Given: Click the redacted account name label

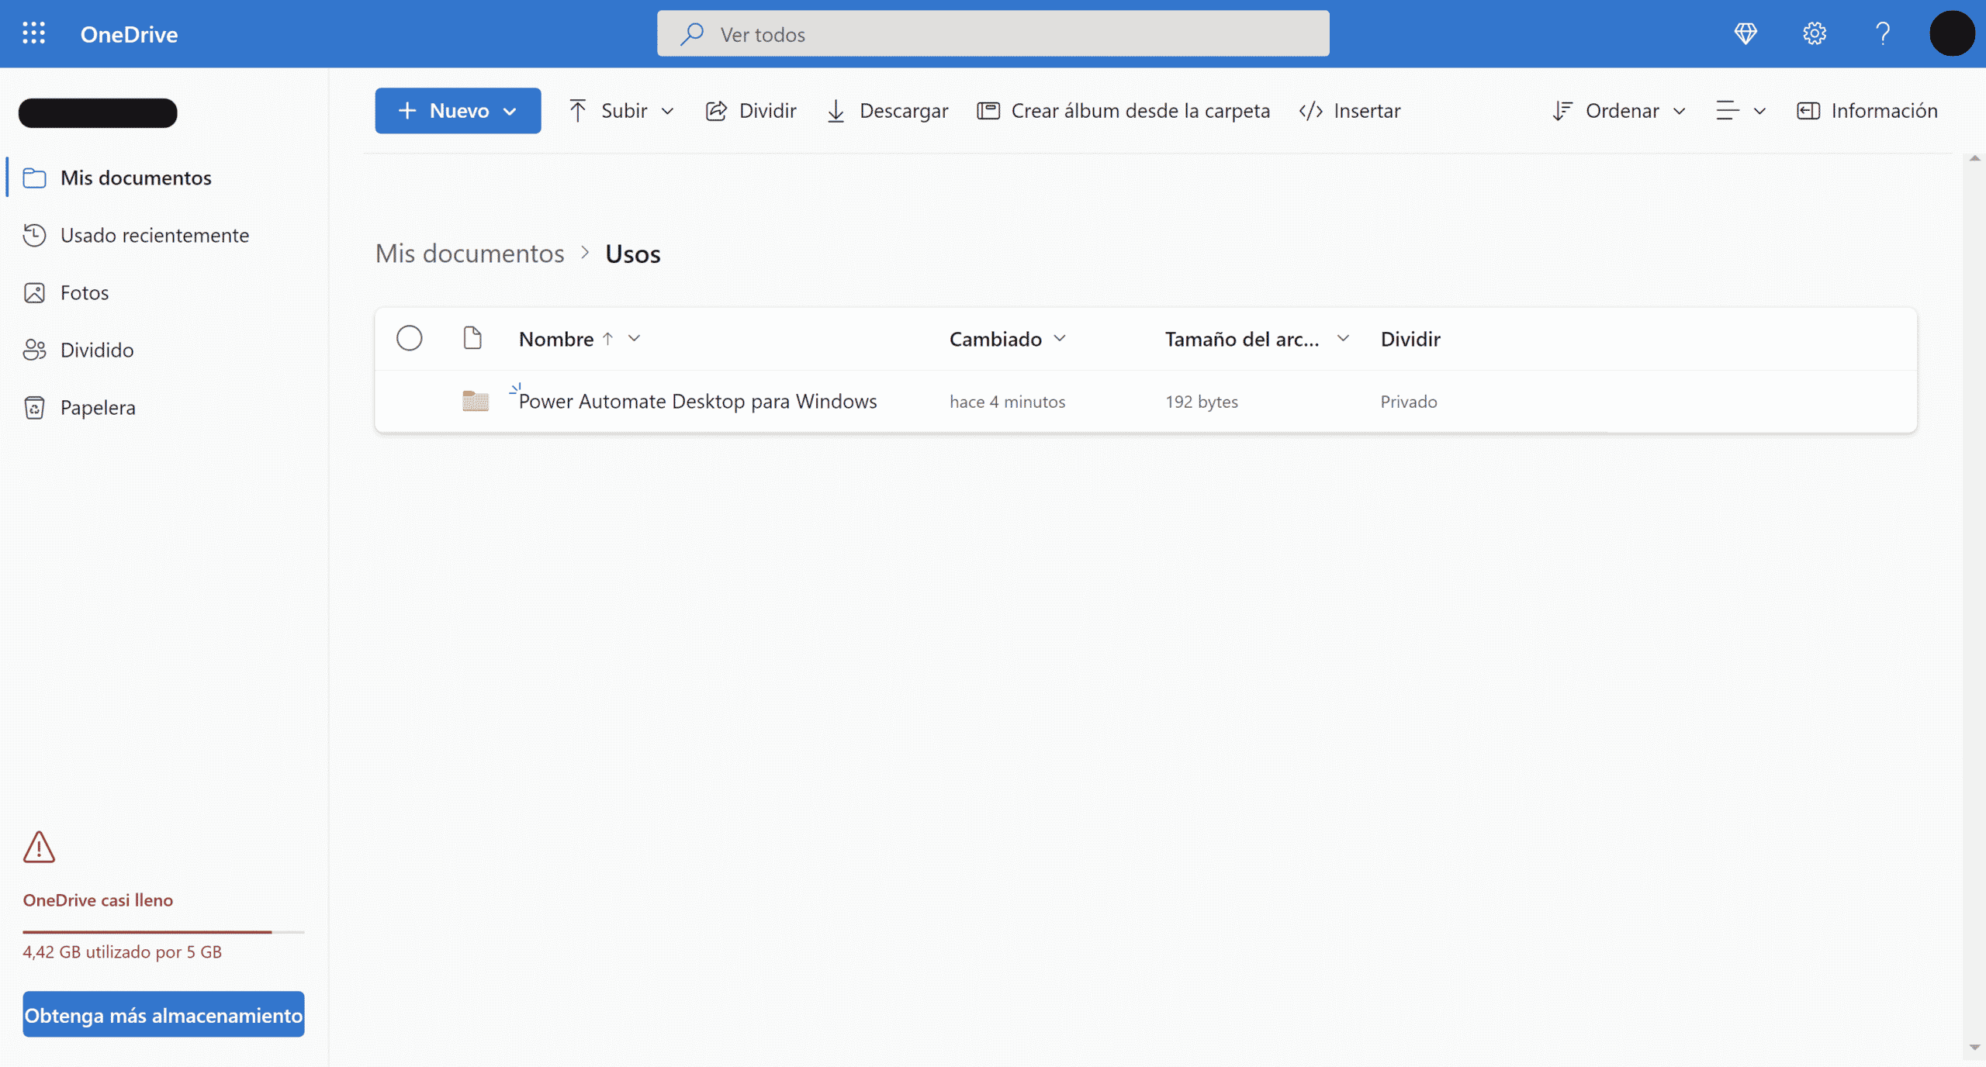Looking at the screenshot, I should pos(98,112).
